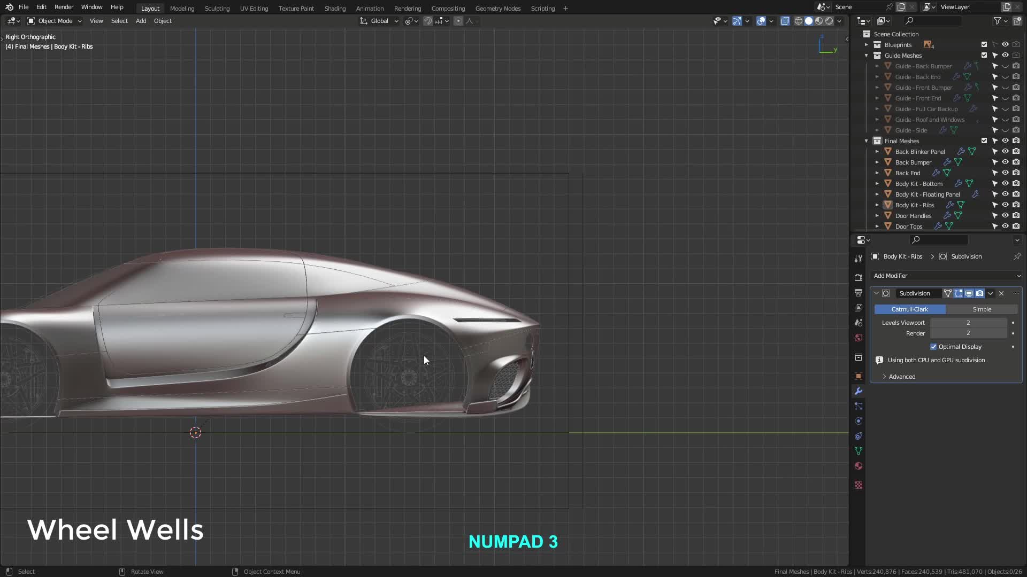Open the Scene properties tab
The height and width of the screenshot is (577, 1027).
coord(859,323)
